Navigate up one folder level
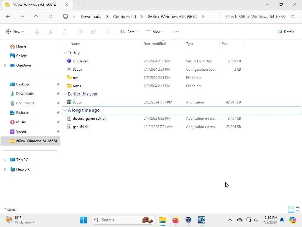Image resolution: width=302 pixels, height=227 pixels. [36, 17]
